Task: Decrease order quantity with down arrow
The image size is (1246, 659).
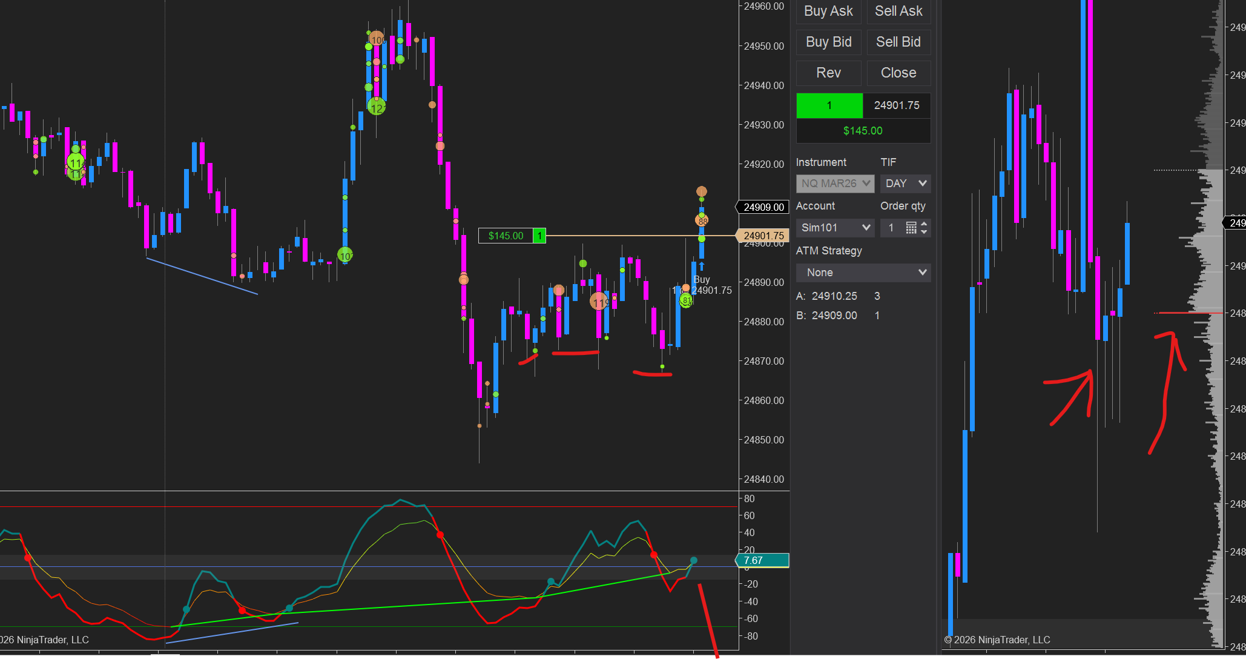Action: (924, 232)
